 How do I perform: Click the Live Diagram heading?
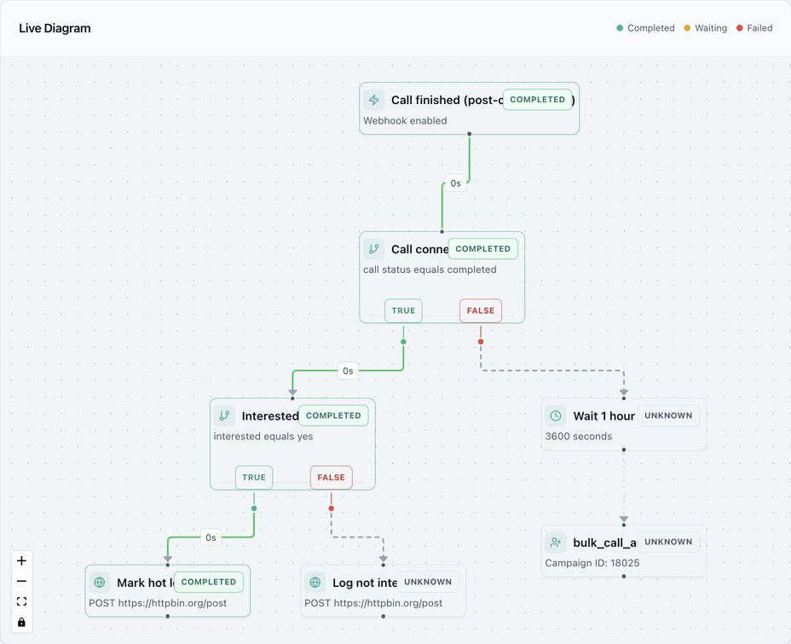tap(55, 28)
